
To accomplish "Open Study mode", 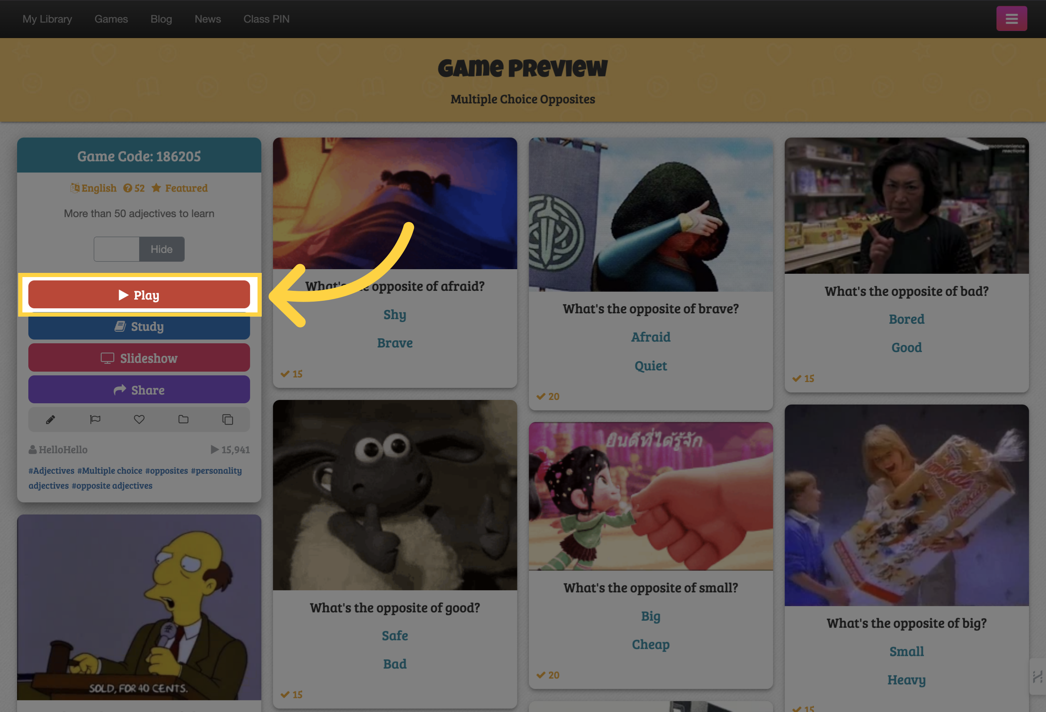I will pos(139,327).
